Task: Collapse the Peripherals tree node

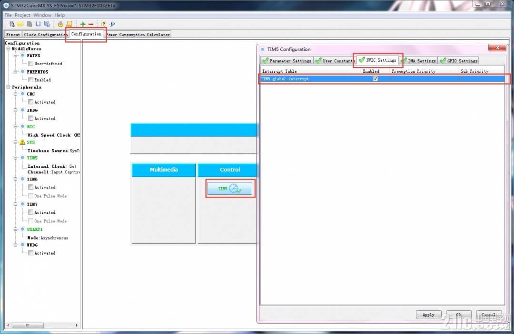Action: click(8, 87)
